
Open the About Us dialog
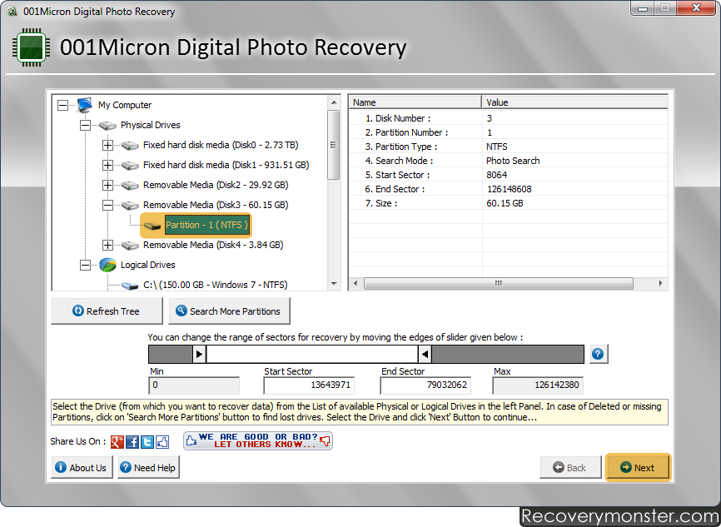[x=82, y=468]
